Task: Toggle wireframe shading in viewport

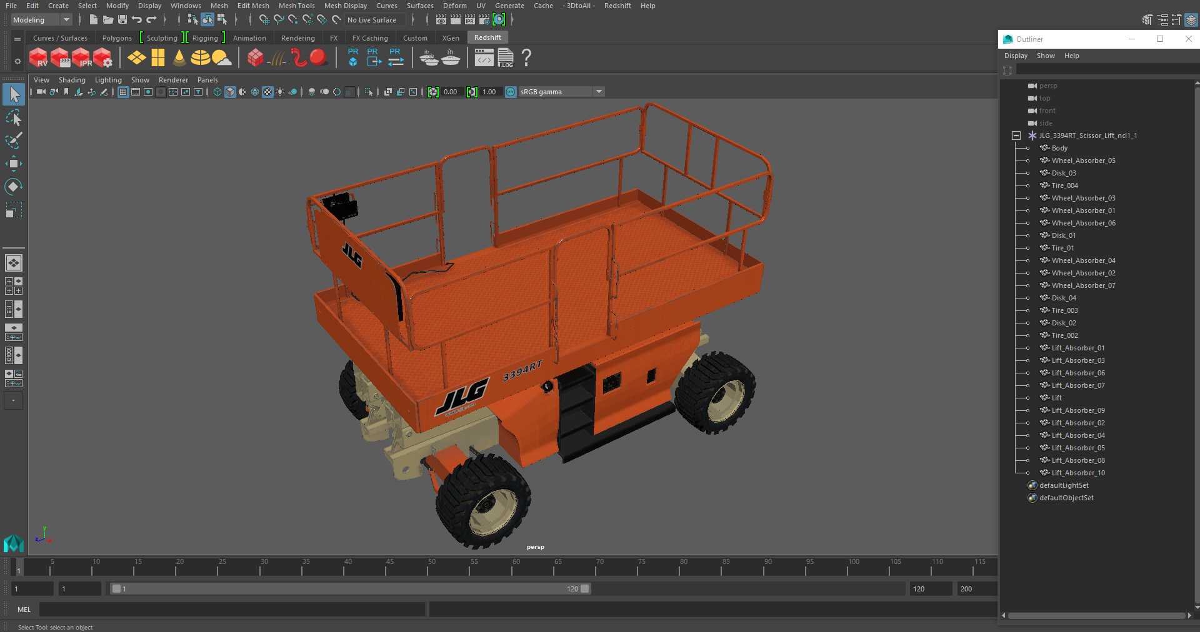Action: point(217,92)
